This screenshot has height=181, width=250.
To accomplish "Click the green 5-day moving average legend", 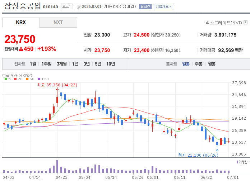I will tap(8, 79).
